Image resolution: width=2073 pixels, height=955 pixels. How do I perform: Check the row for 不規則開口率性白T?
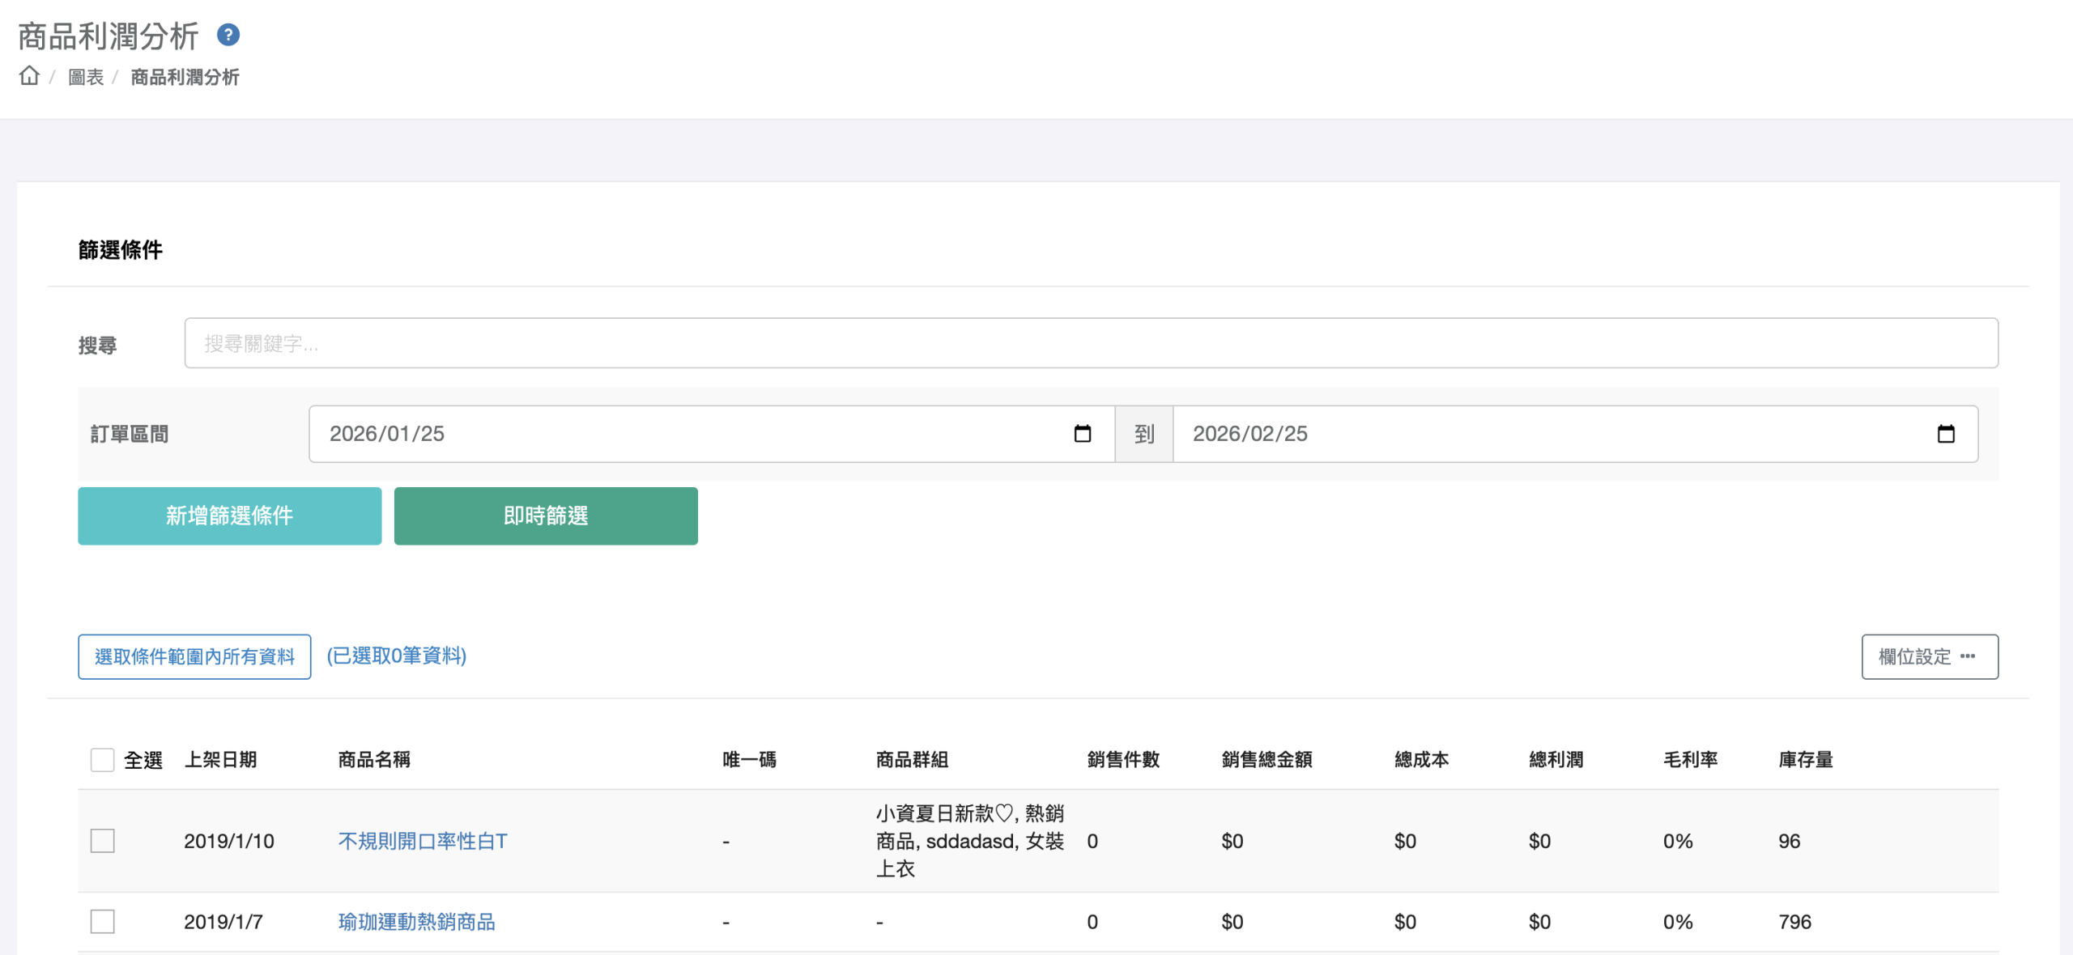(x=103, y=841)
